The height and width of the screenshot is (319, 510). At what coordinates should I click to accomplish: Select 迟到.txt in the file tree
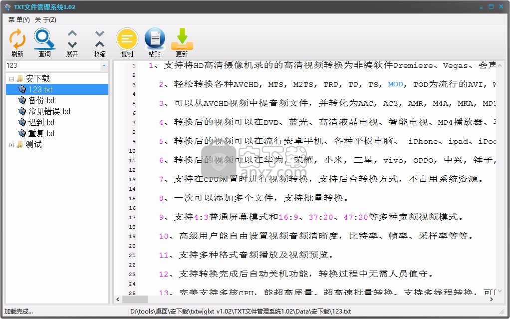pos(41,122)
